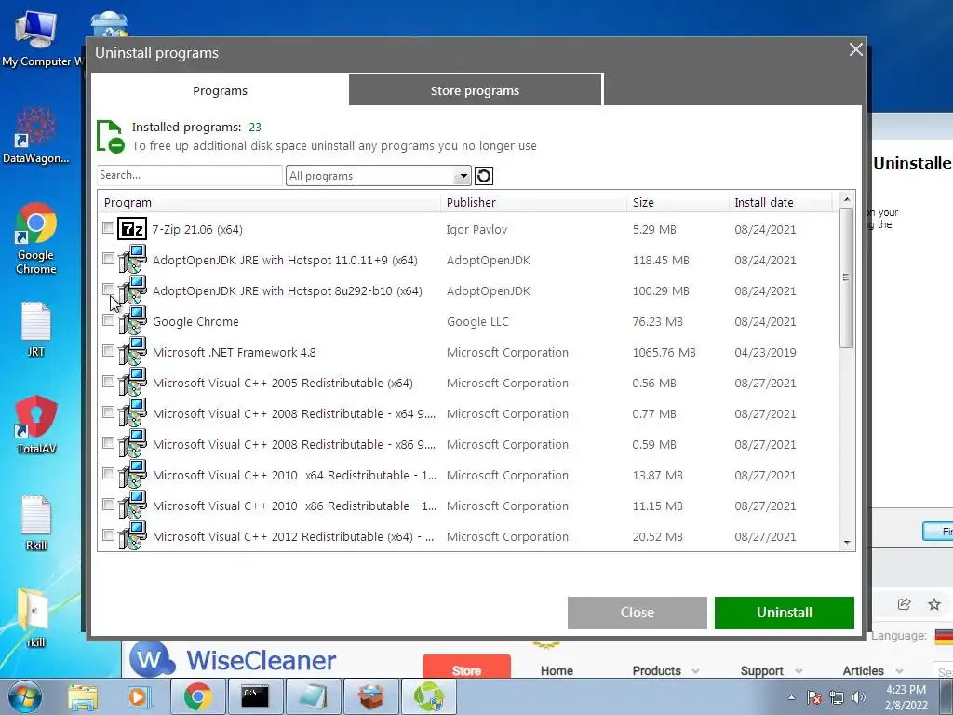Click the volume speaker tray icon
The width and height of the screenshot is (953, 715).
click(x=859, y=697)
